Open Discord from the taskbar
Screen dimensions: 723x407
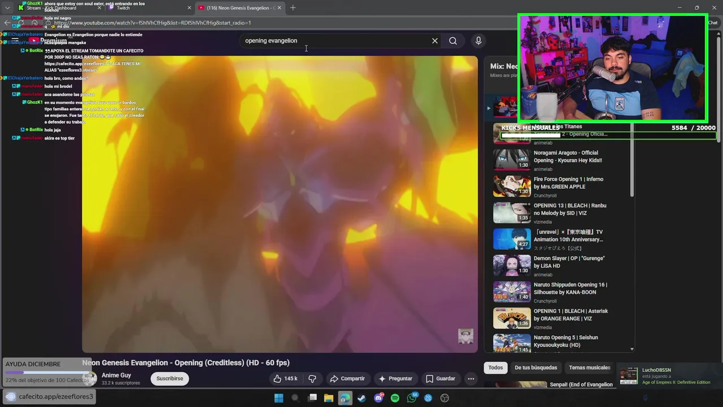coord(378,398)
